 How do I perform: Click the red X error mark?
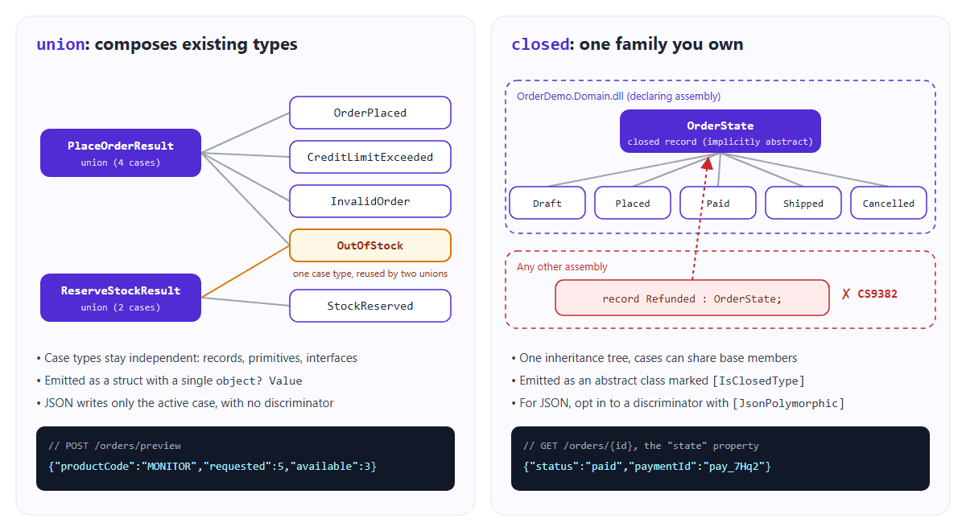[x=846, y=294]
